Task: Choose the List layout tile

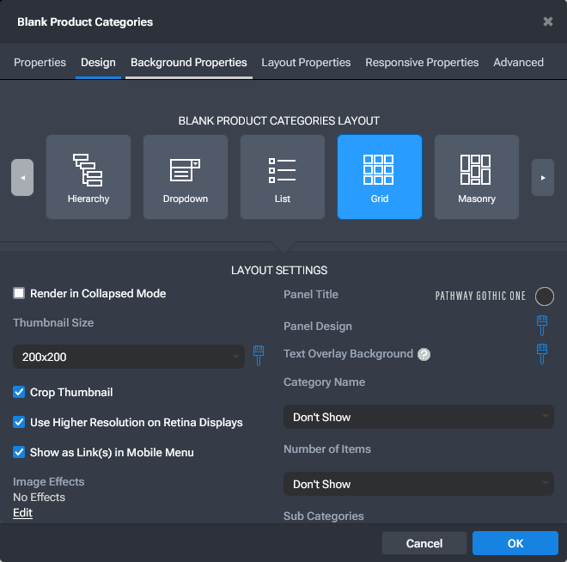Action: [283, 177]
